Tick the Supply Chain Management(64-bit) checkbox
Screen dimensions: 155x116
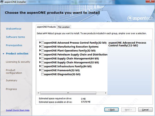(x=43, y=58)
